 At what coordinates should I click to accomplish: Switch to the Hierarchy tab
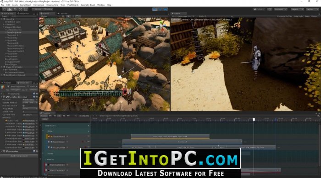8,13
